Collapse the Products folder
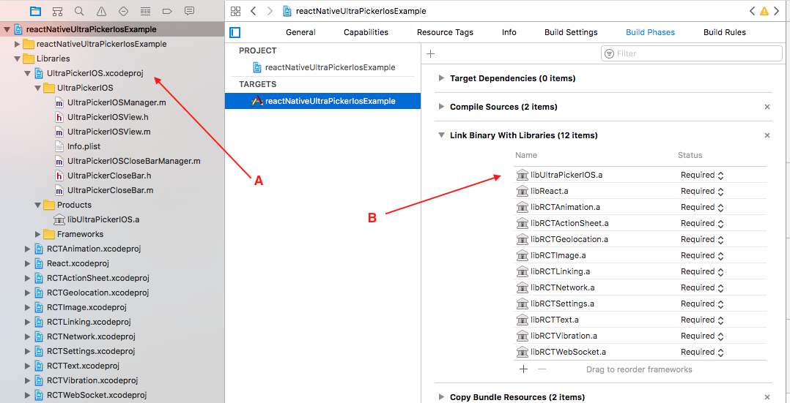 (x=38, y=205)
